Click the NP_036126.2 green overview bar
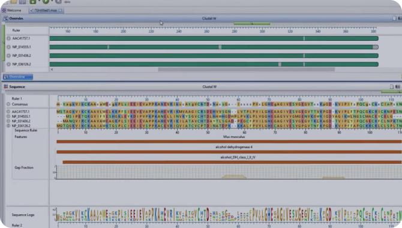This screenshot has height=228, width=402. click(x=214, y=64)
